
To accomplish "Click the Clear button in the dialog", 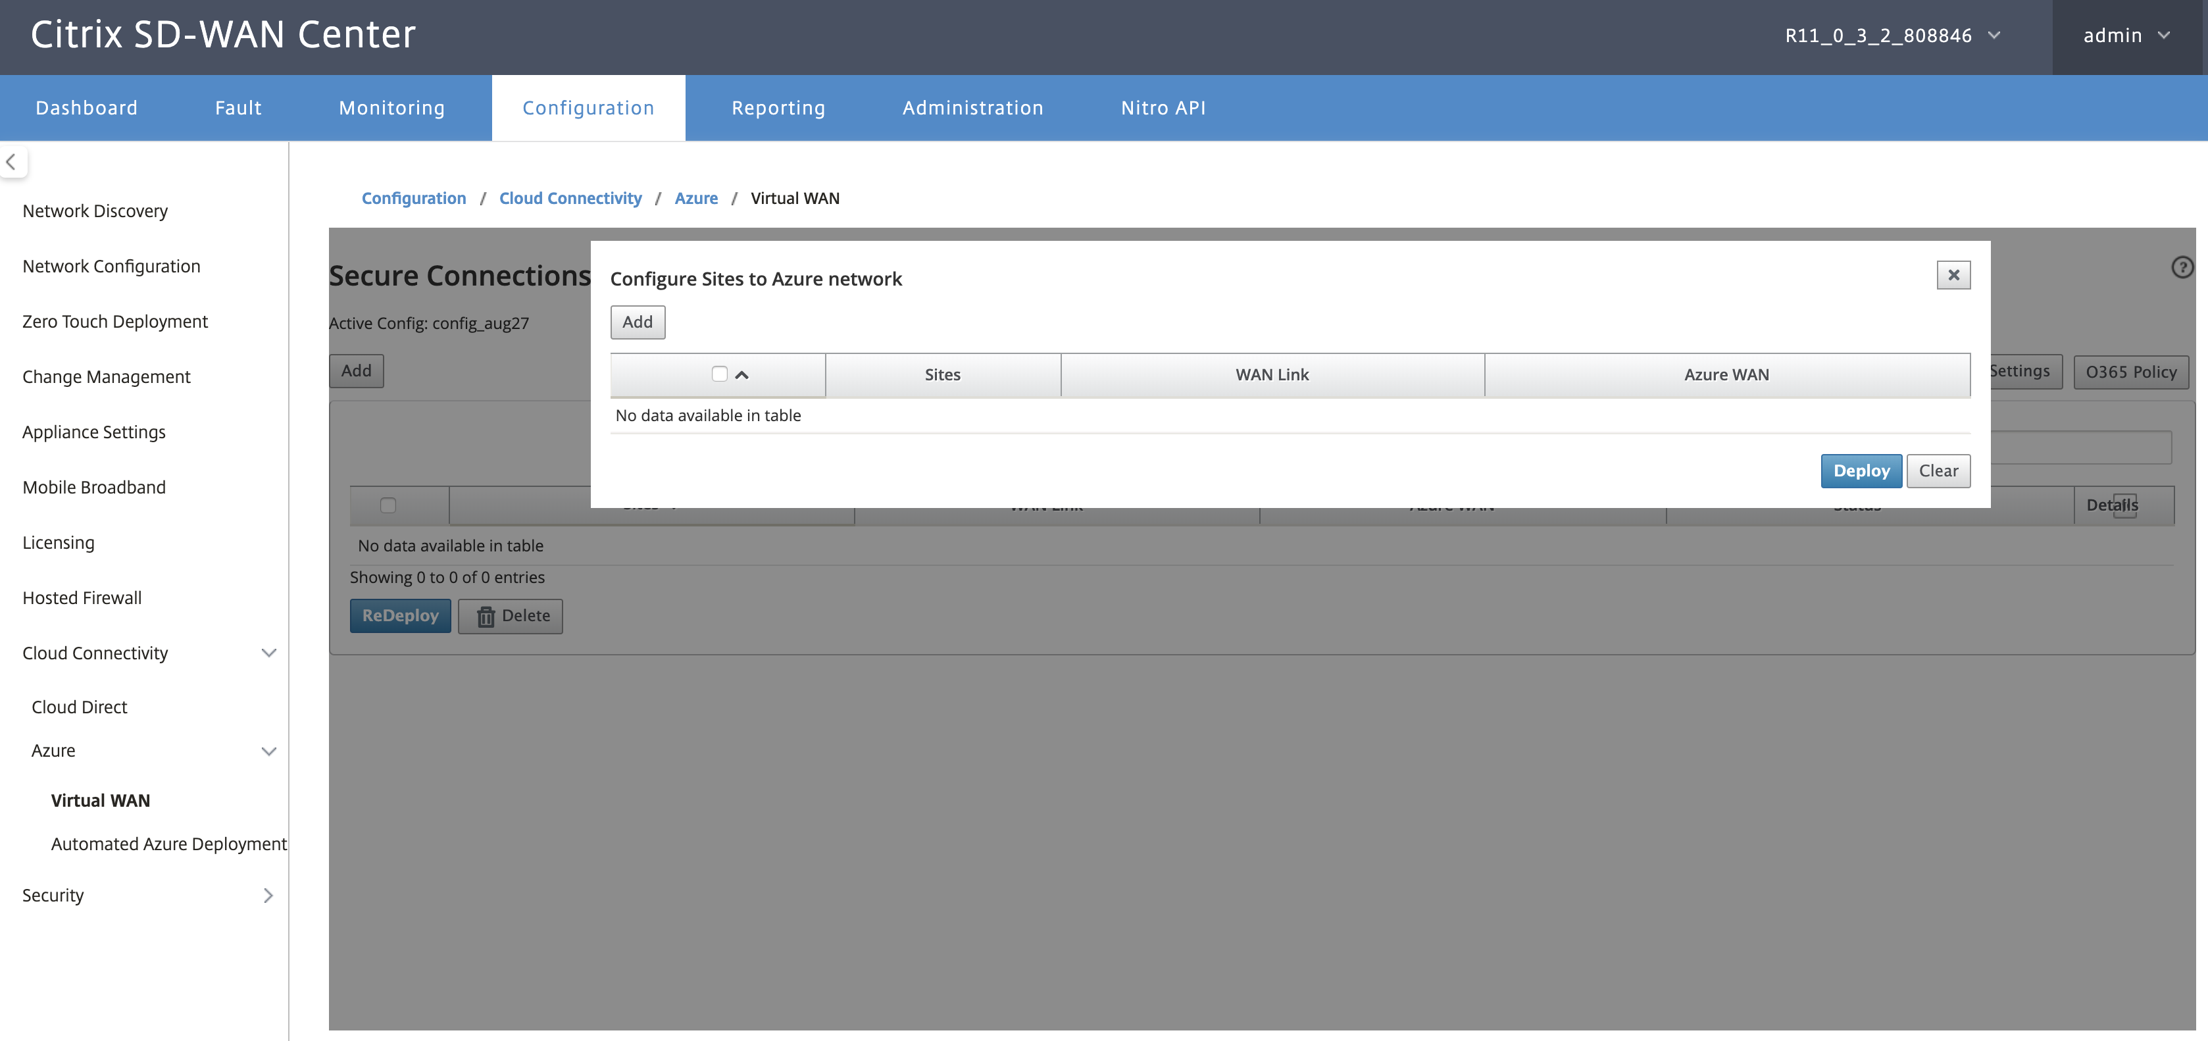I will pos(1938,470).
